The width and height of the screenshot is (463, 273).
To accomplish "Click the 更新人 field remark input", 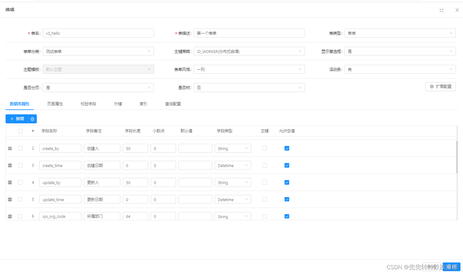I will [102, 183].
